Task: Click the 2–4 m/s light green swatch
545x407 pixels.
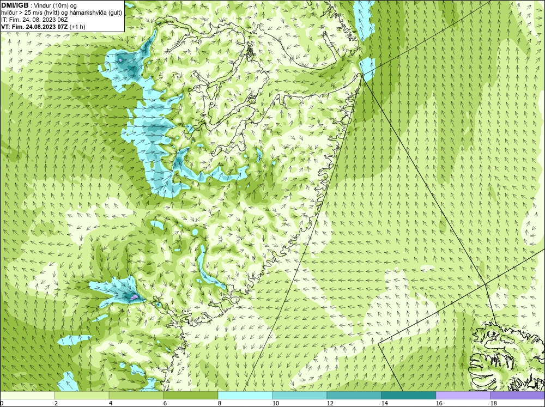Action: pyautogui.click(x=82, y=395)
